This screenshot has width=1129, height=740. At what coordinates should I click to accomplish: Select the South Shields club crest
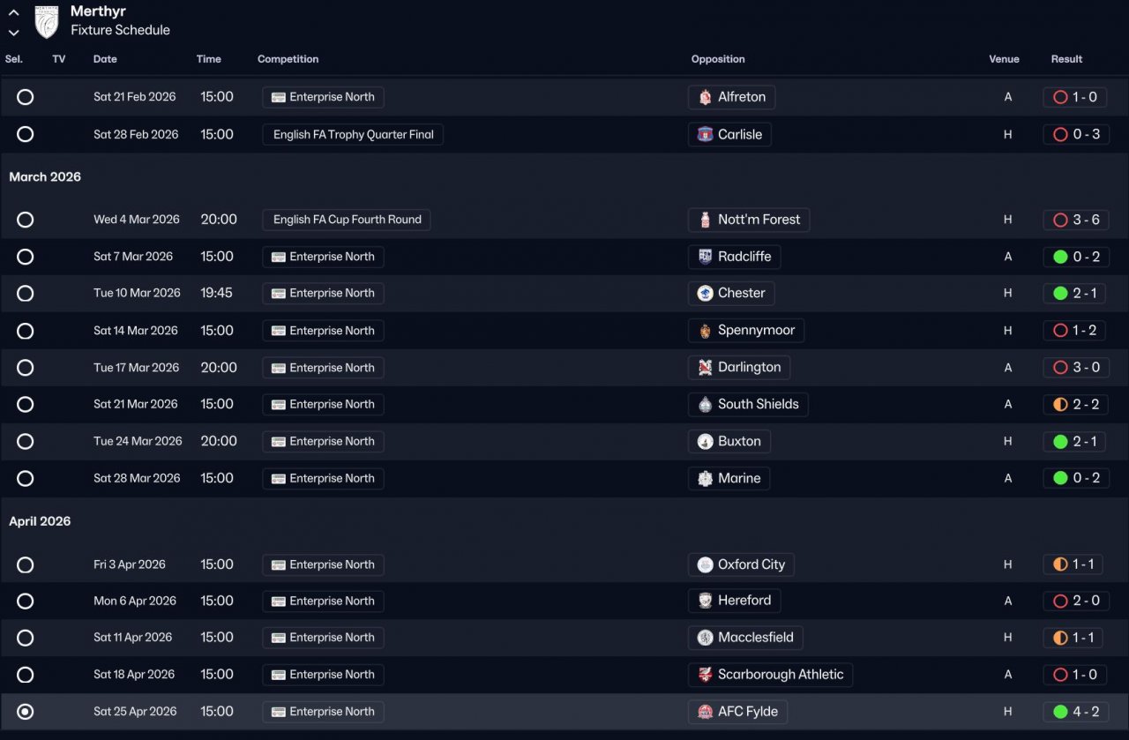click(x=705, y=404)
